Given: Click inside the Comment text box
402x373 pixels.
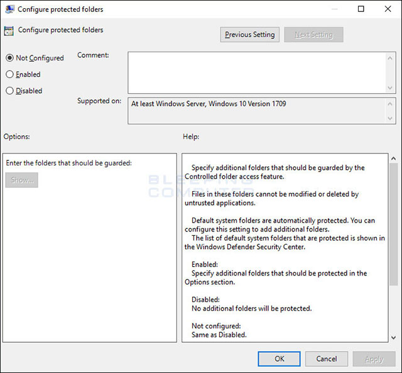Looking at the screenshot, I should [256, 72].
